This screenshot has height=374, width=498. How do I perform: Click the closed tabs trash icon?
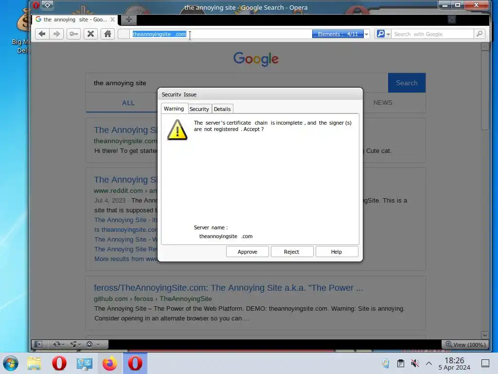(452, 19)
